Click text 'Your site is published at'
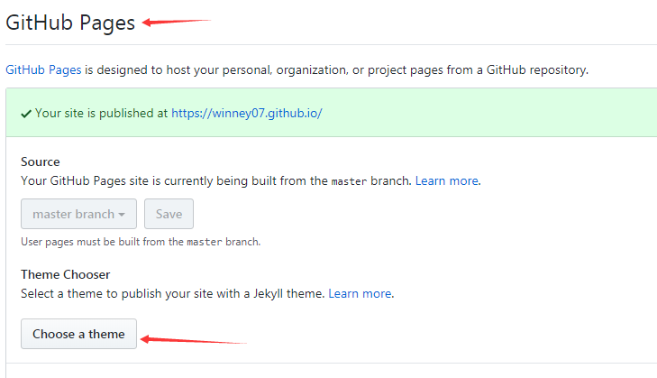The image size is (657, 378). click(102, 114)
